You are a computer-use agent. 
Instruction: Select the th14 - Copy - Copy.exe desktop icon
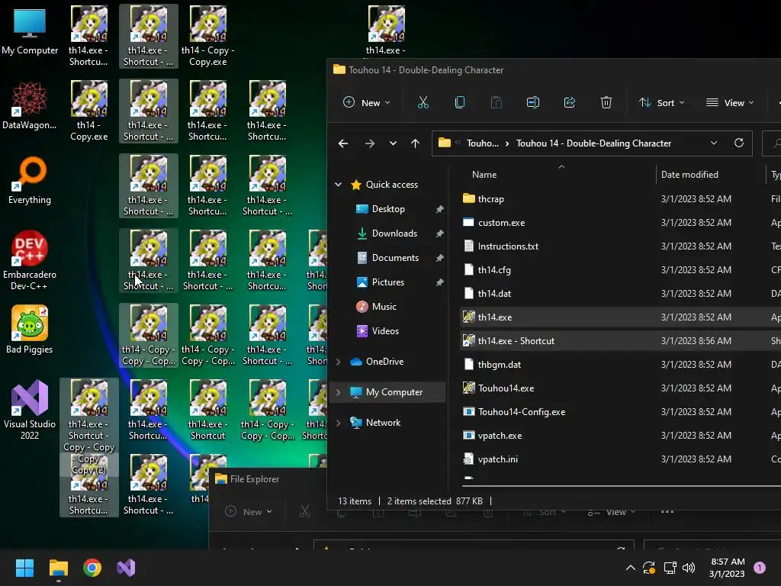click(x=207, y=36)
